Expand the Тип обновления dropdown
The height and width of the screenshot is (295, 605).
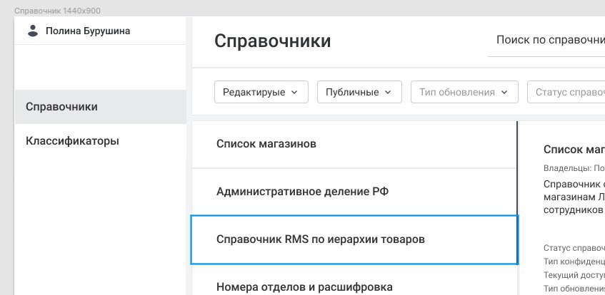[464, 92]
